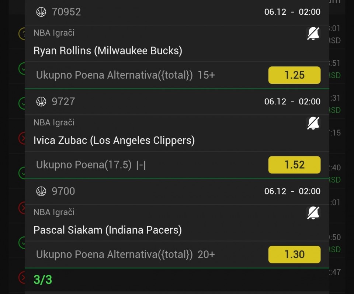Select the Ukupno Poena Alternativa 20+ market
The height and width of the screenshot is (294, 354).
click(125, 255)
